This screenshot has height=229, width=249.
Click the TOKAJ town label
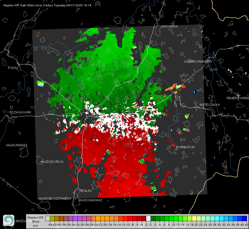coord(12,68)
